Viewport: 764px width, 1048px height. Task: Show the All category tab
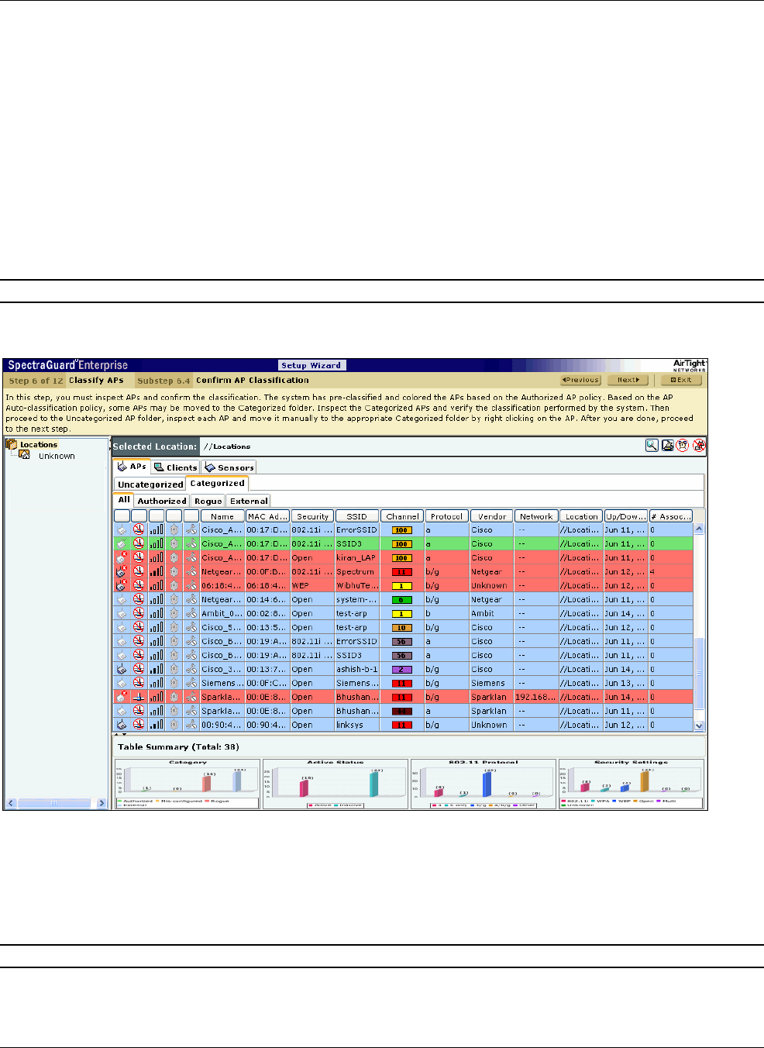[124, 500]
